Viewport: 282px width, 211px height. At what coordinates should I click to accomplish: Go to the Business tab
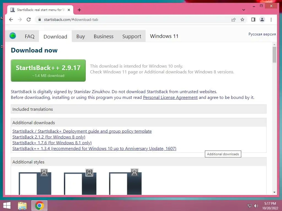tap(104, 37)
